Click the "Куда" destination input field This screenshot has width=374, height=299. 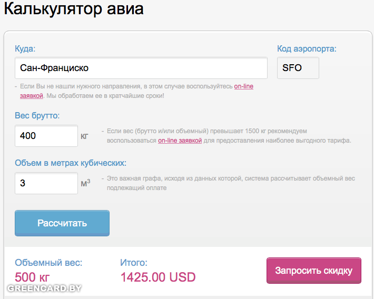[141, 68]
